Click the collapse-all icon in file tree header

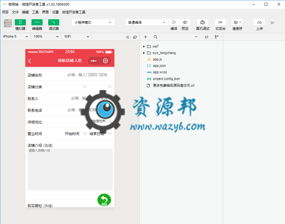click(207, 37)
